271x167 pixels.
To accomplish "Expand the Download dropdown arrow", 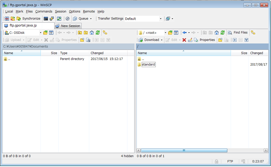I will [162, 40].
